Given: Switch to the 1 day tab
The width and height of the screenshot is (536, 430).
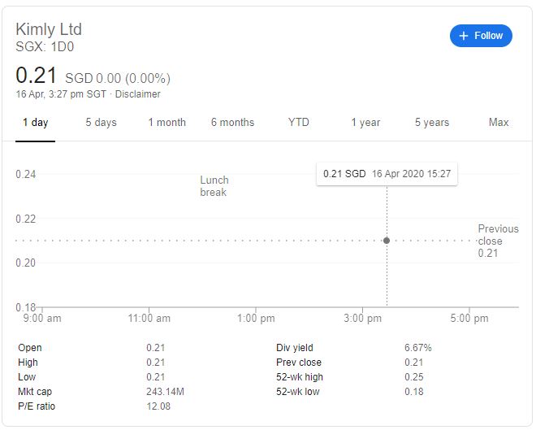Looking at the screenshot, I should (x=35, y=123).
